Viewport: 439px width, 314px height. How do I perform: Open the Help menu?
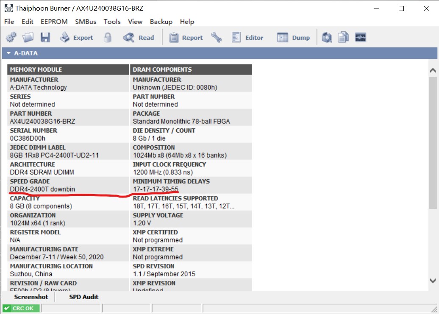[x=187, y=22]
